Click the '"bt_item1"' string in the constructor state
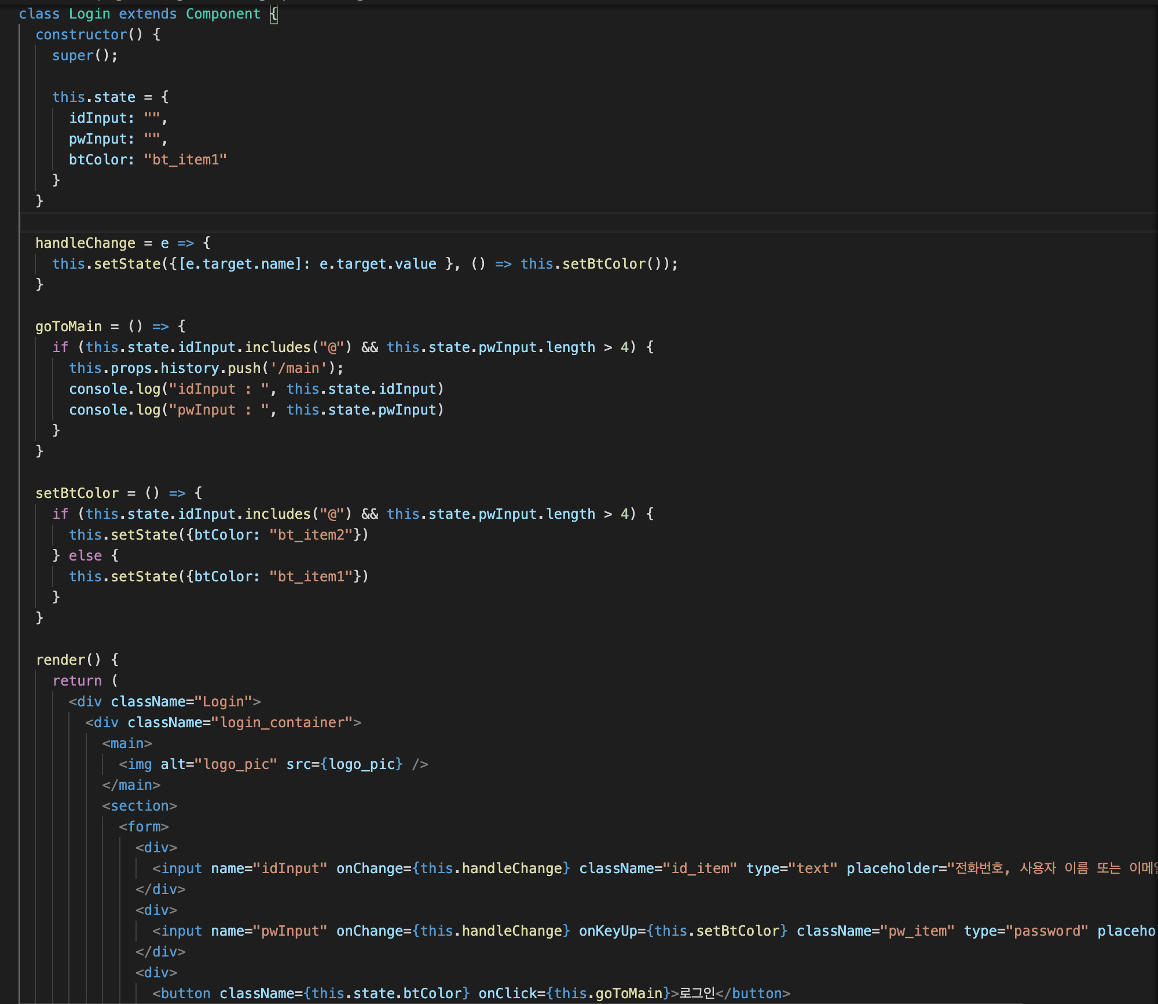The image size is (1158, 1004). point(185,160)
